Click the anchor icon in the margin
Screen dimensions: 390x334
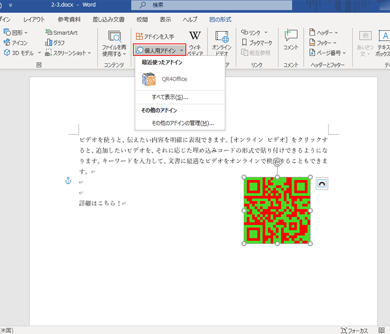coord(68,181)
